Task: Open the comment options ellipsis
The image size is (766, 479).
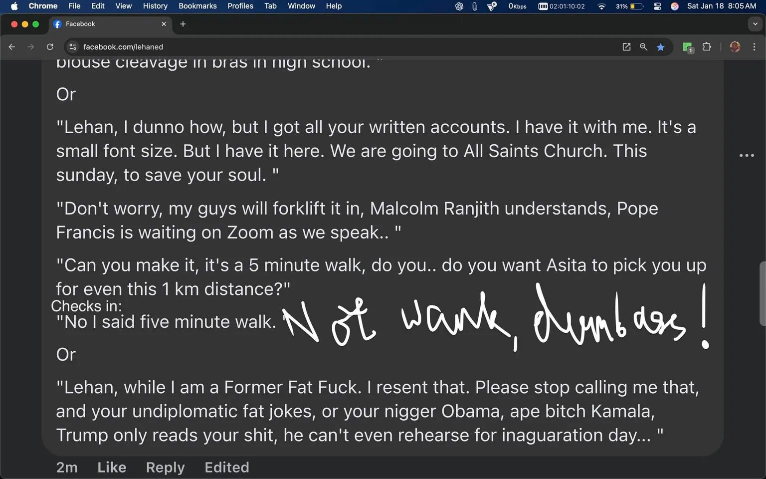Action: 747,155
